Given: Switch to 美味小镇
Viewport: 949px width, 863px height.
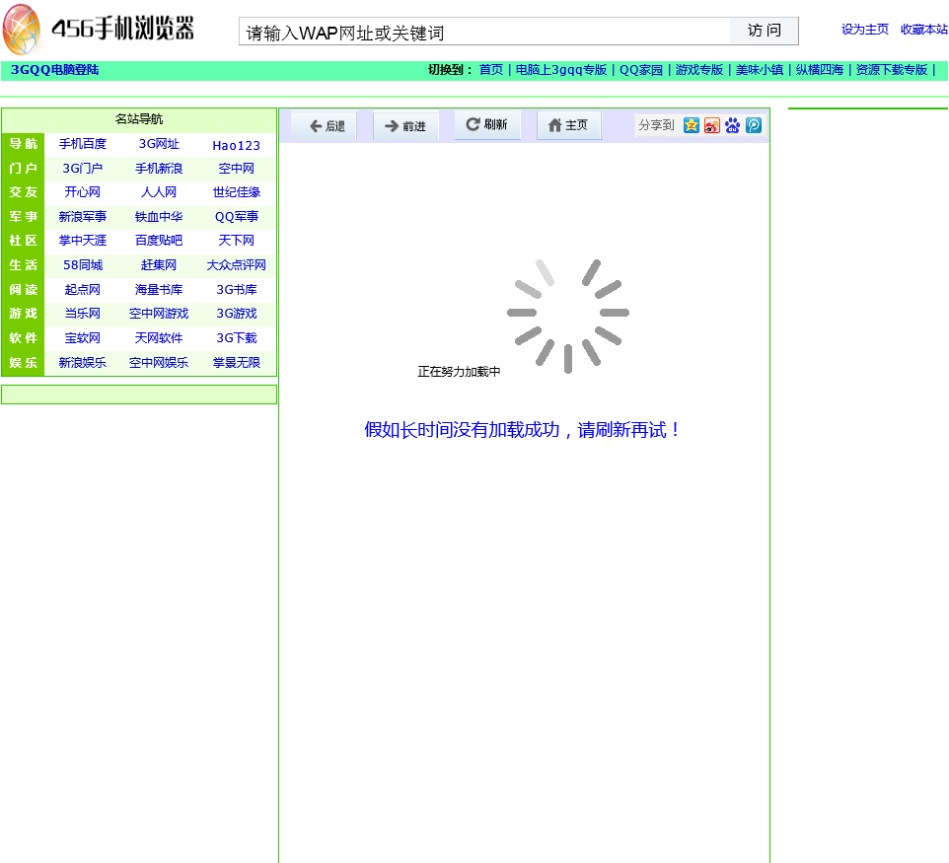Looking at the screenshot, I should [759, 70].
